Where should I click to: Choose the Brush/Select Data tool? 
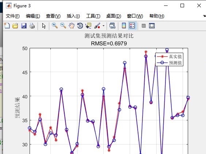[97, 26]
